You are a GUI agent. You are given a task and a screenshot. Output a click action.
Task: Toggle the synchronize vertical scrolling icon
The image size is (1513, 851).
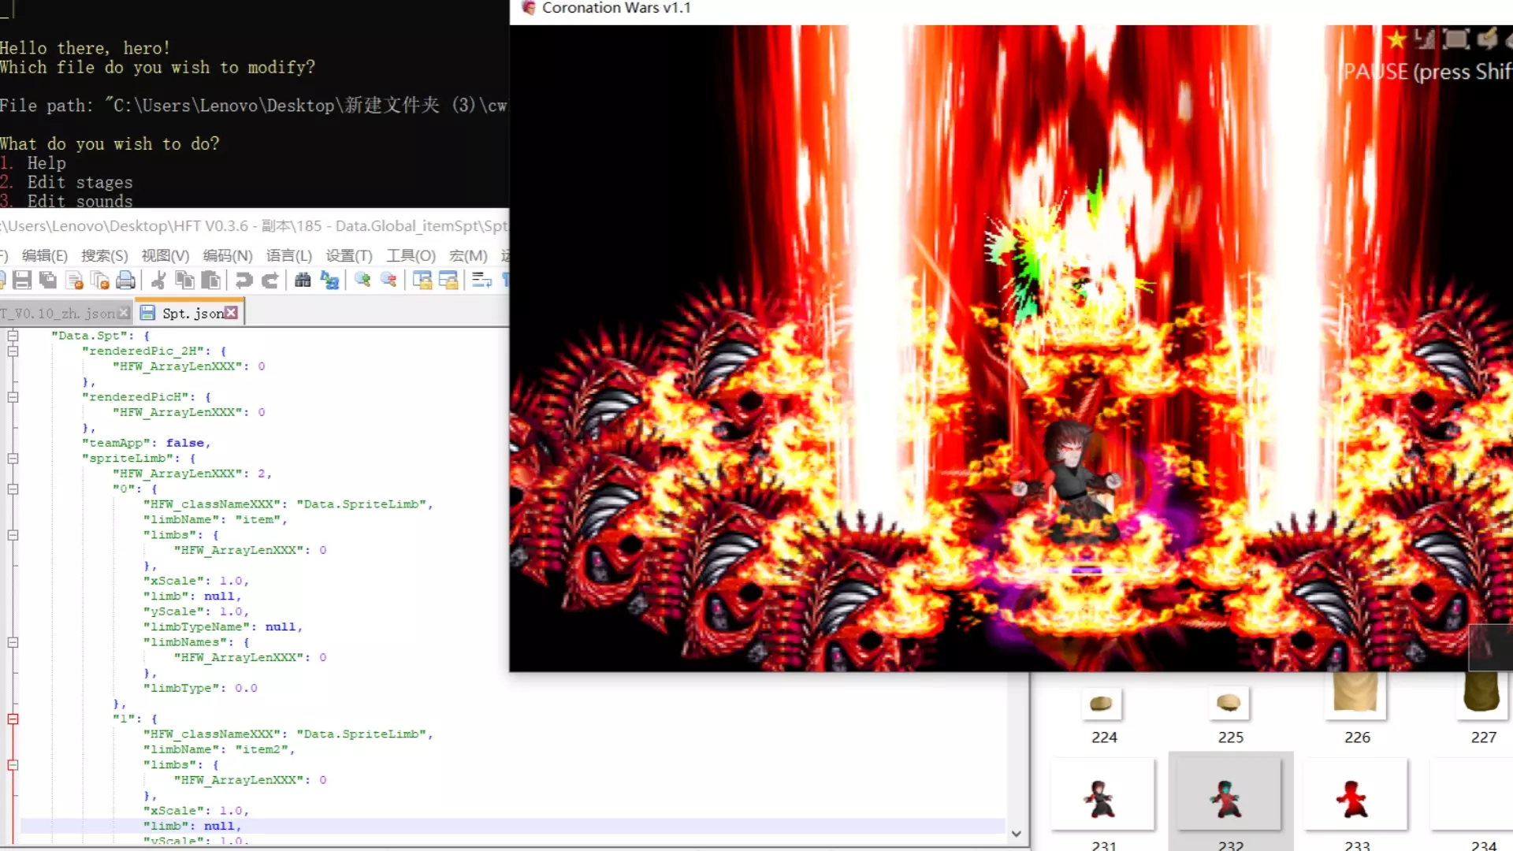point(422,280)
